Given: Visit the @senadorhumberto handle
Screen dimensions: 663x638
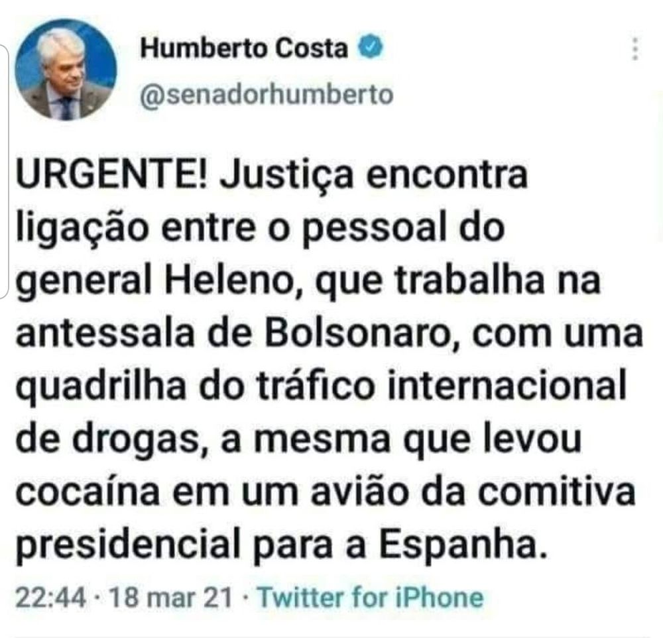Looking at the screenshot, I should click(267, 94).
